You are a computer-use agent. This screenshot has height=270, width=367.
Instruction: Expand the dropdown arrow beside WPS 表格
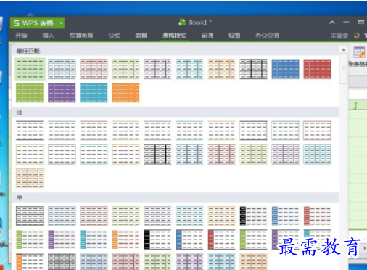tap(61, 23)
